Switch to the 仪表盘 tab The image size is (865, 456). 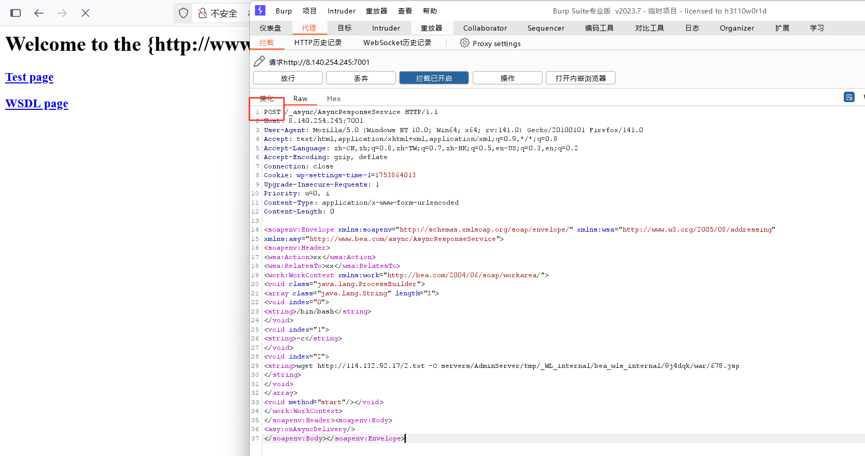[x=271, y=28]
